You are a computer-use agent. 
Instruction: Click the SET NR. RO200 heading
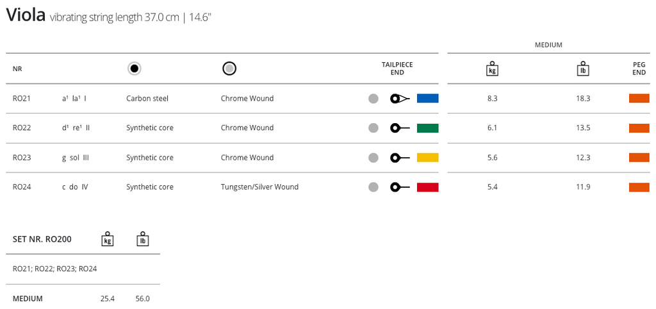(x=42, y=240)
